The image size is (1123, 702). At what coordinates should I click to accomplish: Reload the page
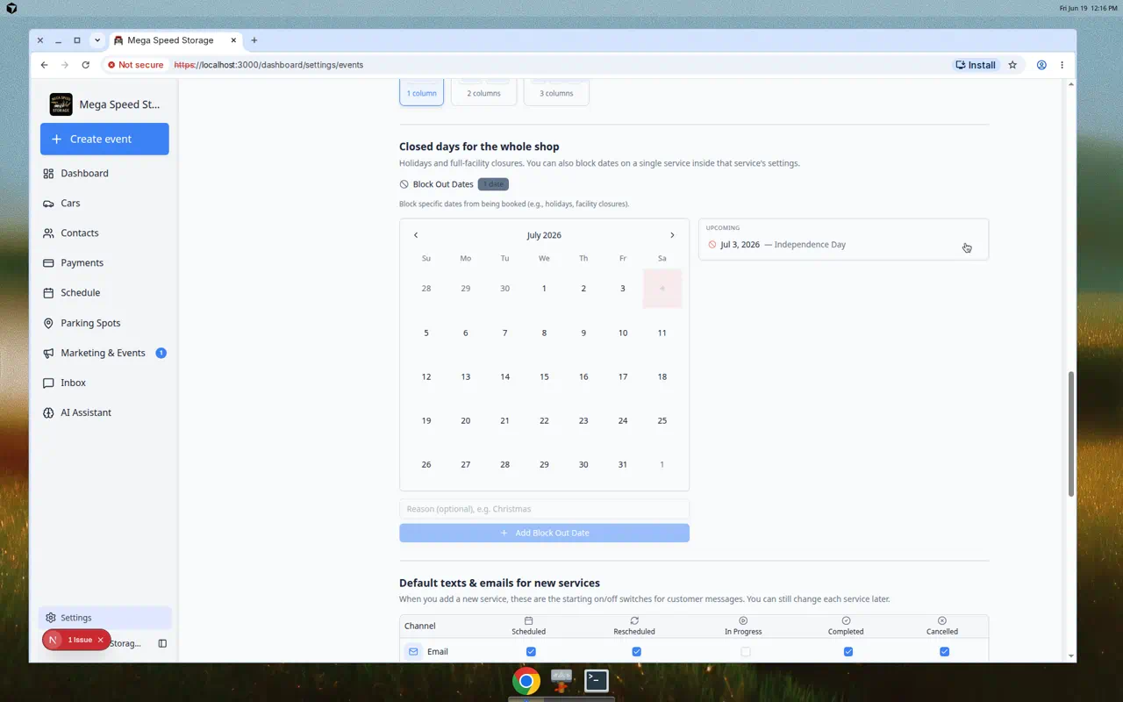pyautogui.click(x=85, y=65)
